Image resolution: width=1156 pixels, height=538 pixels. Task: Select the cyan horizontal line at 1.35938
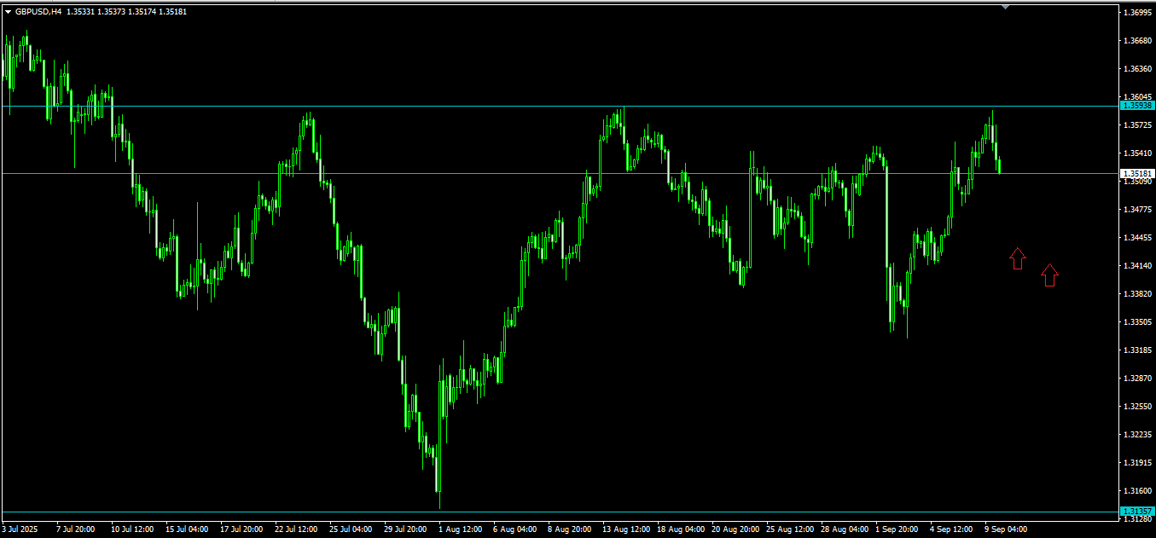[559, 106]
